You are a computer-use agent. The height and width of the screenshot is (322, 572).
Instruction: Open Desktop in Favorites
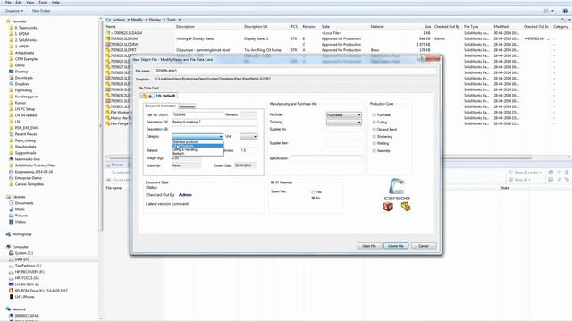click(x=21, y=72)
